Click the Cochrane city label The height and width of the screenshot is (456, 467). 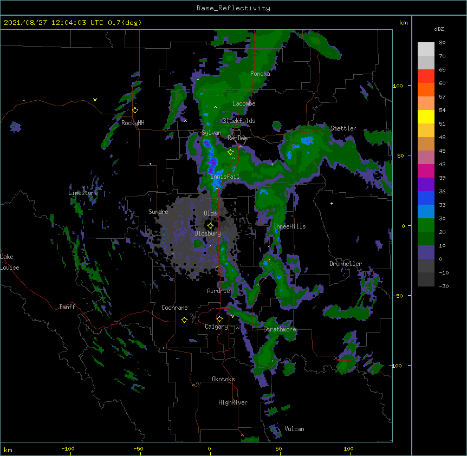174,308
